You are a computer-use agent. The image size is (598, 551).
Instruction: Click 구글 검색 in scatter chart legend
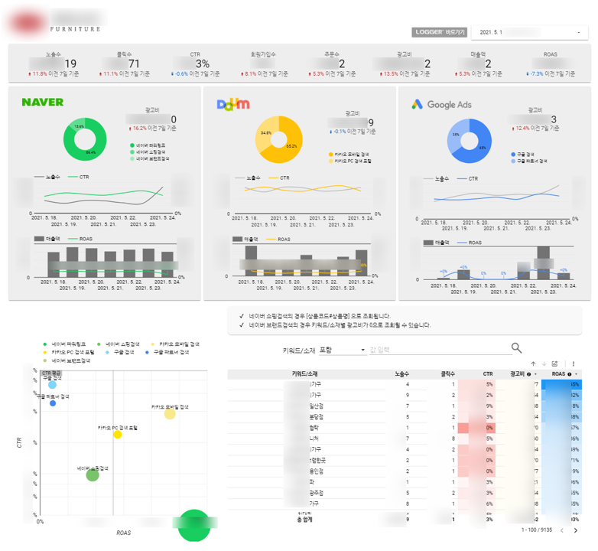tap(120, 352)
